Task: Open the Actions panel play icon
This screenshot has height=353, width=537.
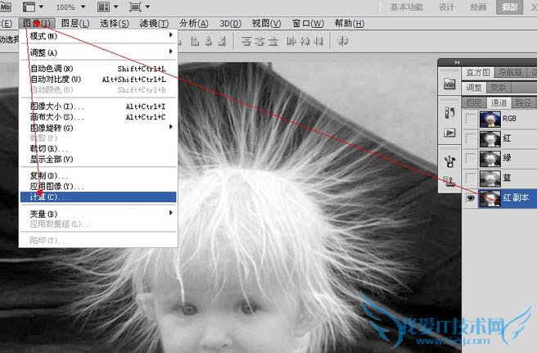Action: coord(449,133)
